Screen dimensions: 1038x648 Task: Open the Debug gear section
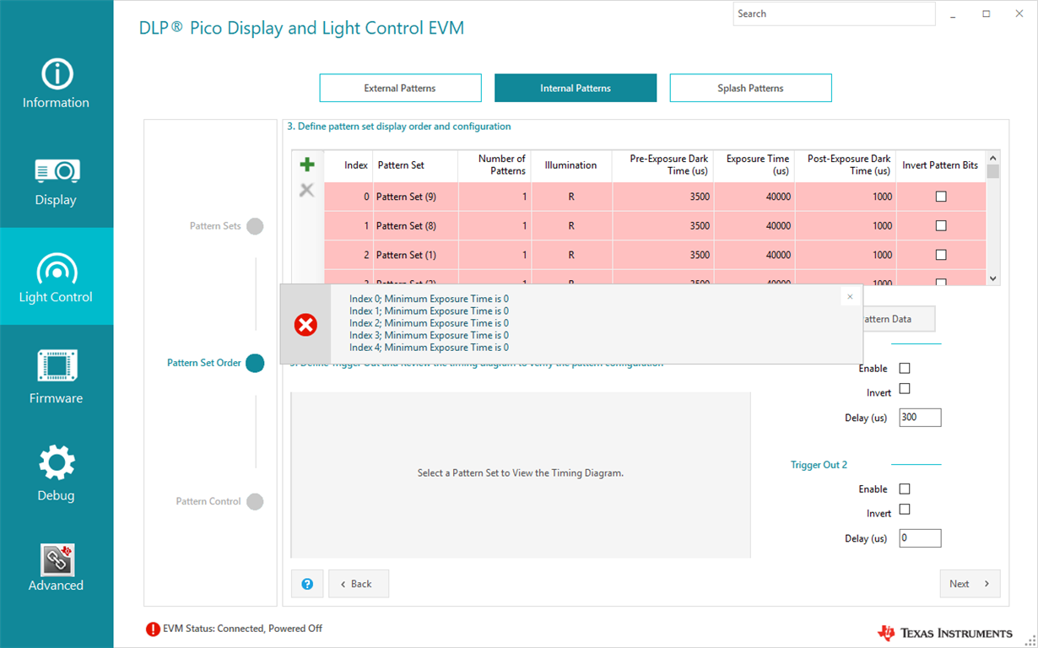[57, 473]
